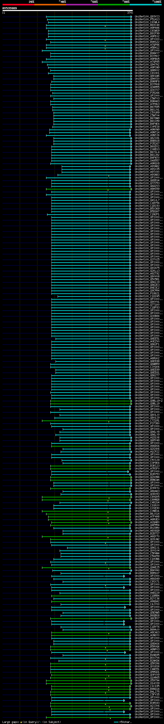Select the UniRef100_B6T595 label
Viewport: 164px width, 724px height.
(147, 107)
